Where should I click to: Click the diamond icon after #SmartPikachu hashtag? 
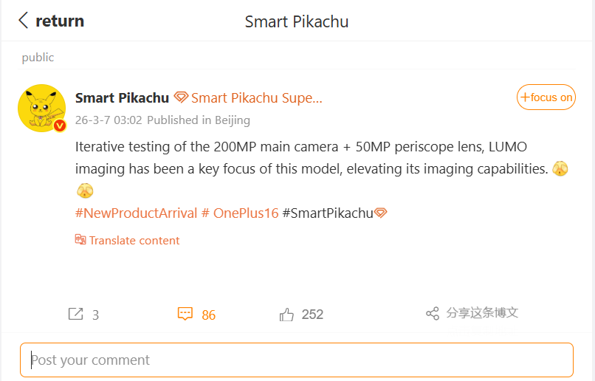(x=381, y=213)
